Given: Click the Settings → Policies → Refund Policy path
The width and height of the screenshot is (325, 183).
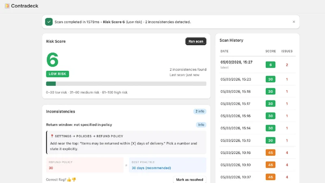Looking at the screenshot, I should pos(89,136).
